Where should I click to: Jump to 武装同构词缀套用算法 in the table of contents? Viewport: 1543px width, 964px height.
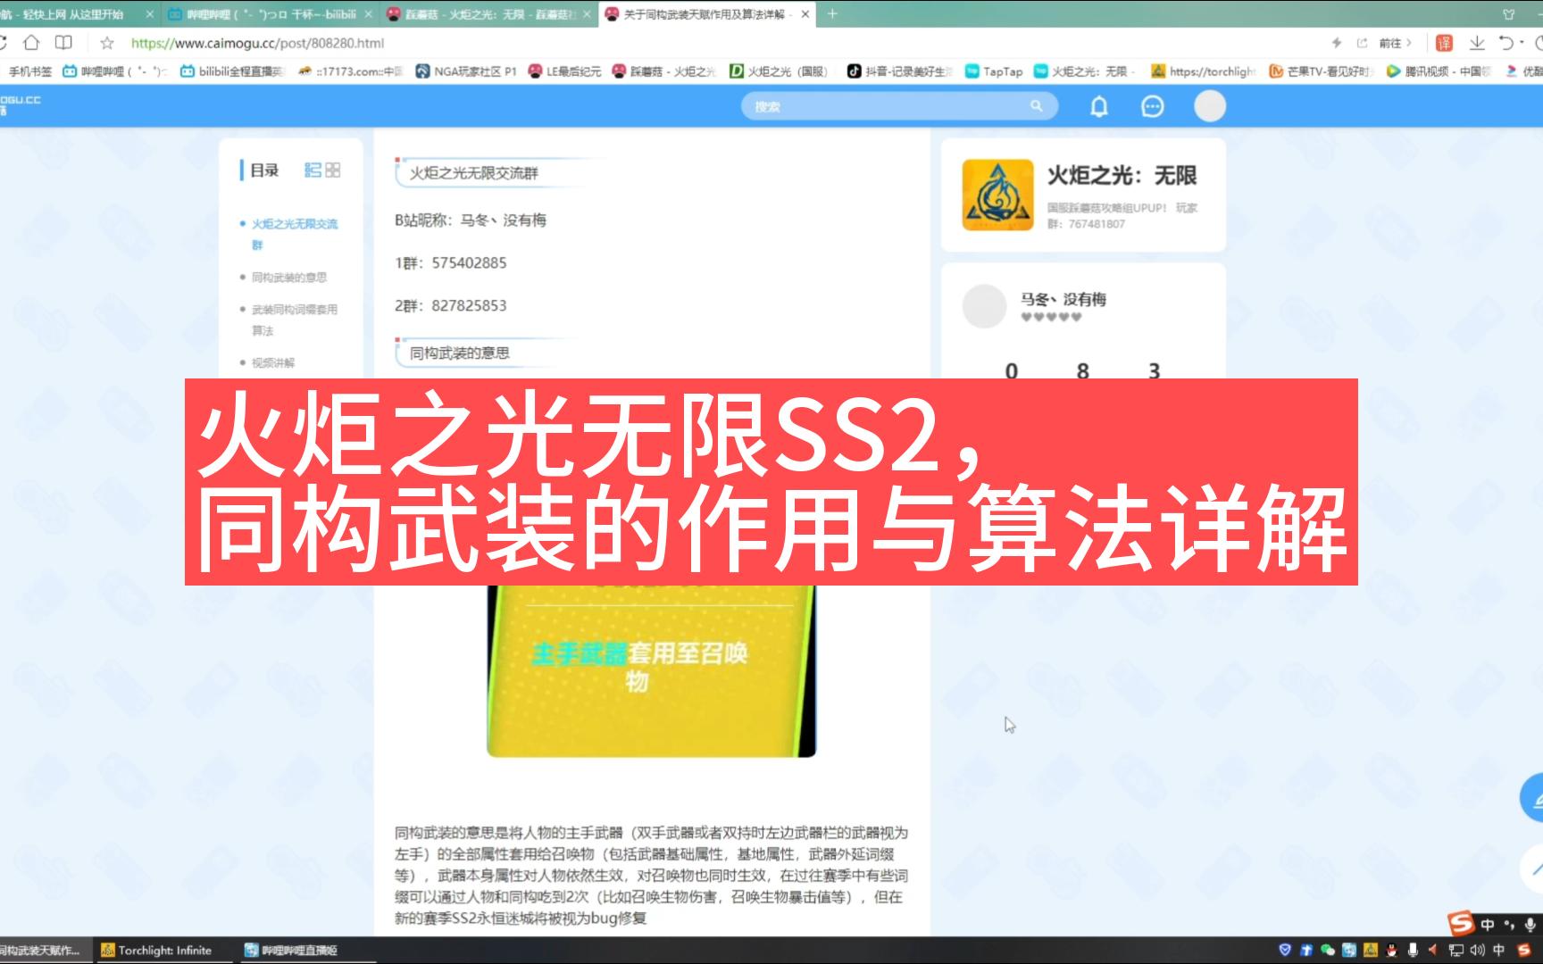coord(295,320)
